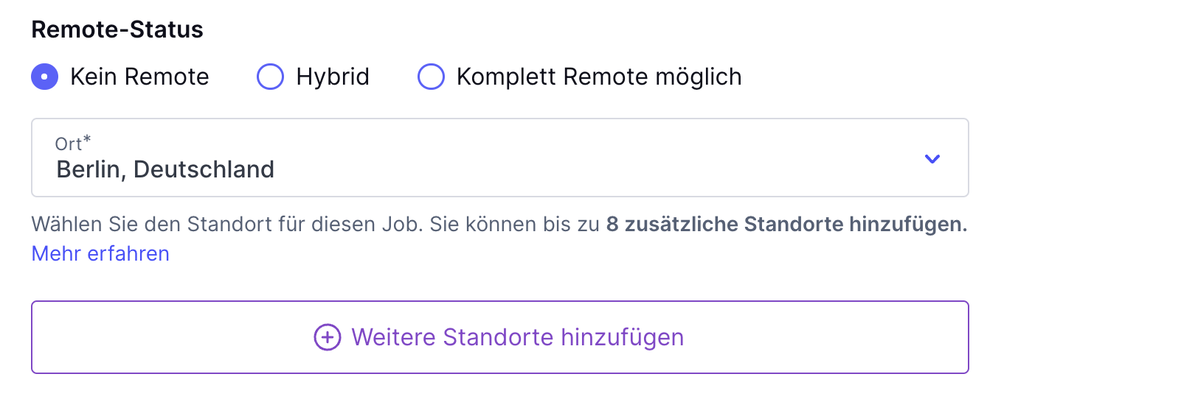
Task: Click the Remote-Status heading
Action: pyautogui.click(x=117, y=29)
